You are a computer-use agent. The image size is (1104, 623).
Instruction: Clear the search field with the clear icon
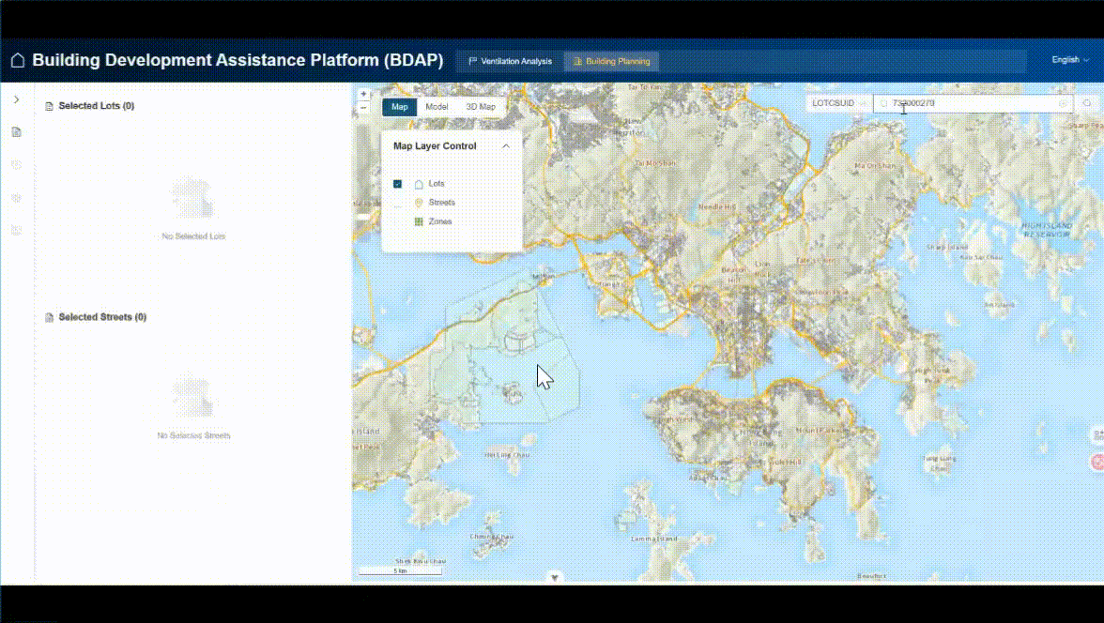[1063, 103]
